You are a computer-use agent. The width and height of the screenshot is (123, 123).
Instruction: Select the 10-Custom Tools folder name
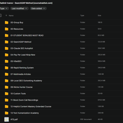point(18,93)
